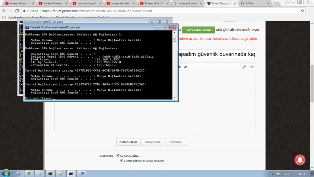Click the 'C:\Users\Exper>' prompt line
The image size is (314, 177).
point(39,98)
